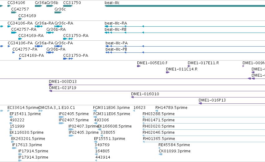This screenshot has width=265, height=162.
Task: Click the DME1-016O10 BAC label
Action: 145,94
